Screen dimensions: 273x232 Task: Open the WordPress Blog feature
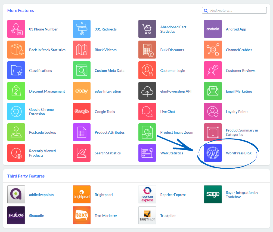point(239,153)
